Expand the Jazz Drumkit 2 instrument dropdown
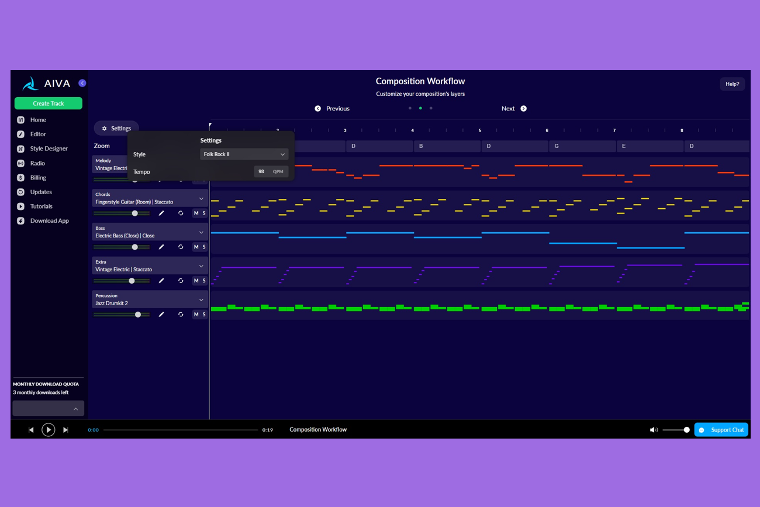The image size is (760, 507). [x=201, y=299]
